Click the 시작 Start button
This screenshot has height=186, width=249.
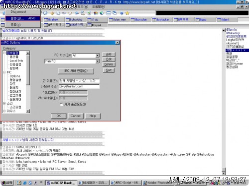coord(7,183)
